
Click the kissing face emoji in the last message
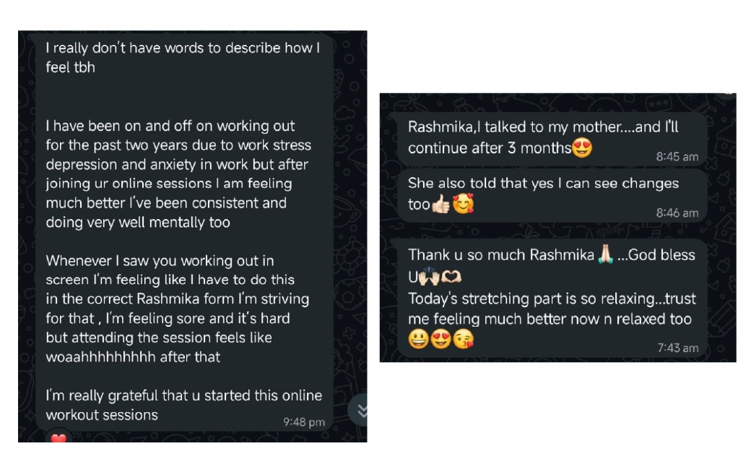coord(464,339)
